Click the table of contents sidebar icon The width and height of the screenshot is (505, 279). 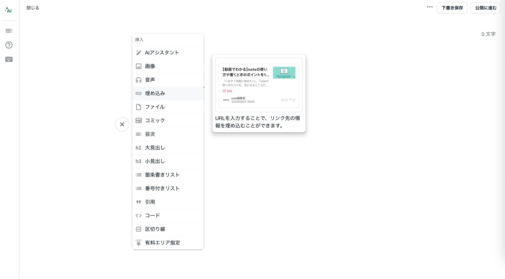[x=9, y=31]
